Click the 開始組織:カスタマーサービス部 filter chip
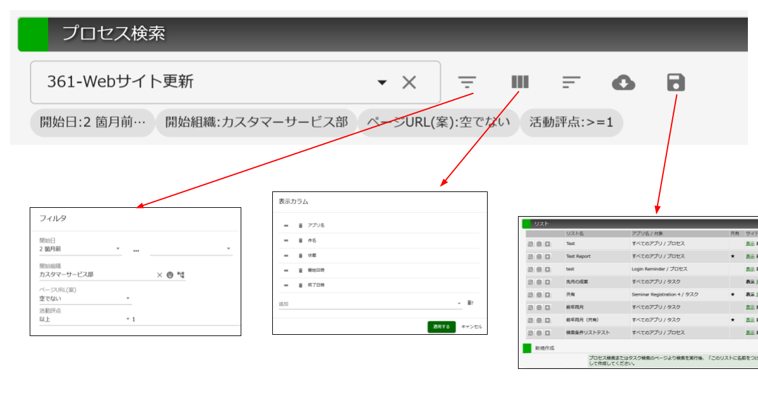The image size is (758, 398). coord(256,123)
